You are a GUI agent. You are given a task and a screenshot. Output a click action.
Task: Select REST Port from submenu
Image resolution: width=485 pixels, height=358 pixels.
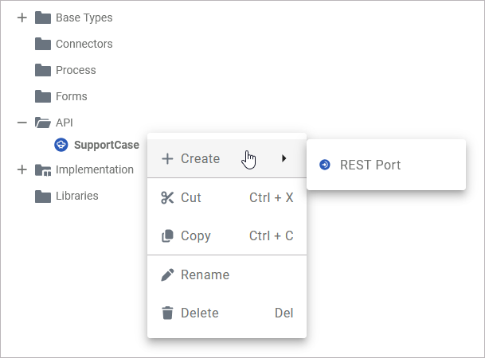370,165
